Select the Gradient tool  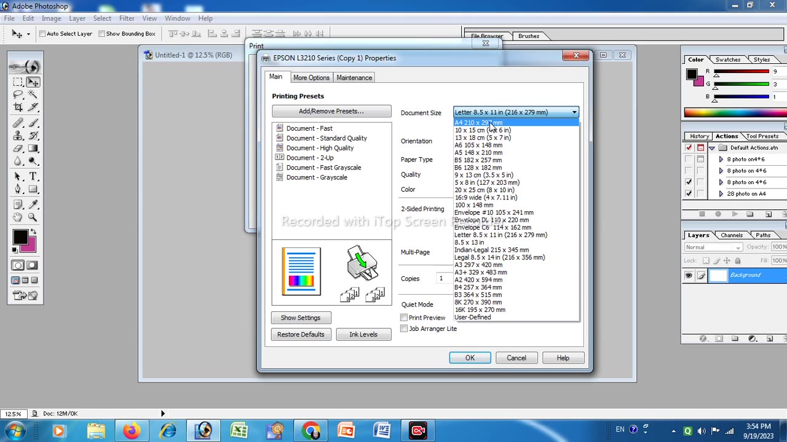[x=33, y=149]
